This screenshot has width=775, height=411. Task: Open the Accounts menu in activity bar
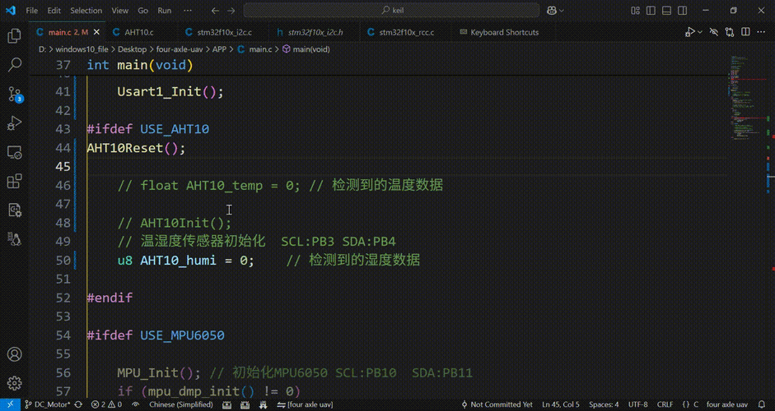[14, 354]
